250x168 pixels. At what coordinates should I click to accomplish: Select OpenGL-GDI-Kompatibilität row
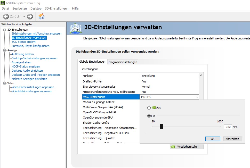click(x=111, y=112)
